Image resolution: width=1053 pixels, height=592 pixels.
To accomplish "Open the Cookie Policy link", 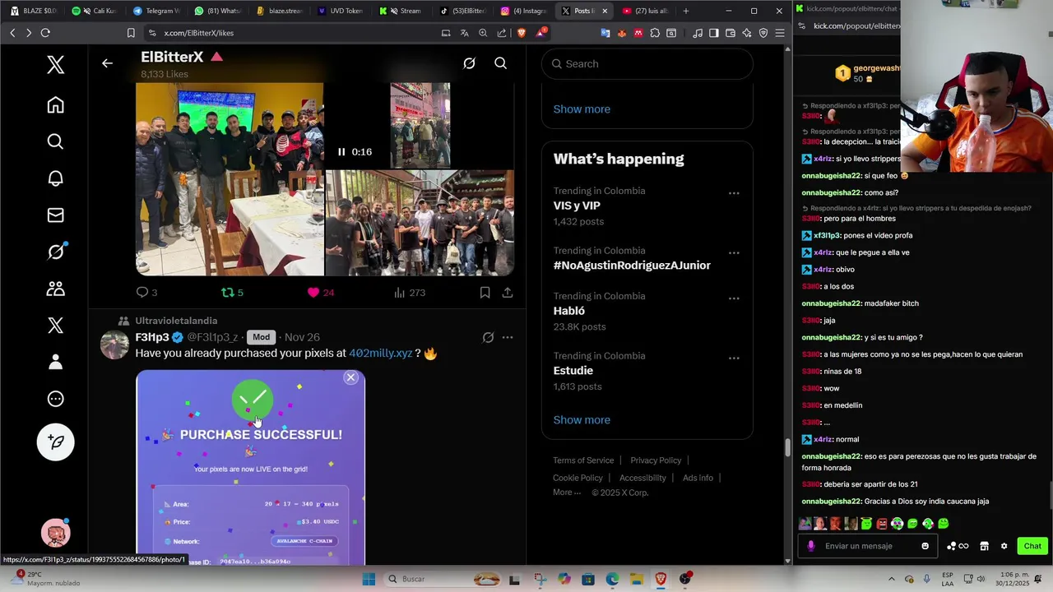I will [x=578, y=478].
